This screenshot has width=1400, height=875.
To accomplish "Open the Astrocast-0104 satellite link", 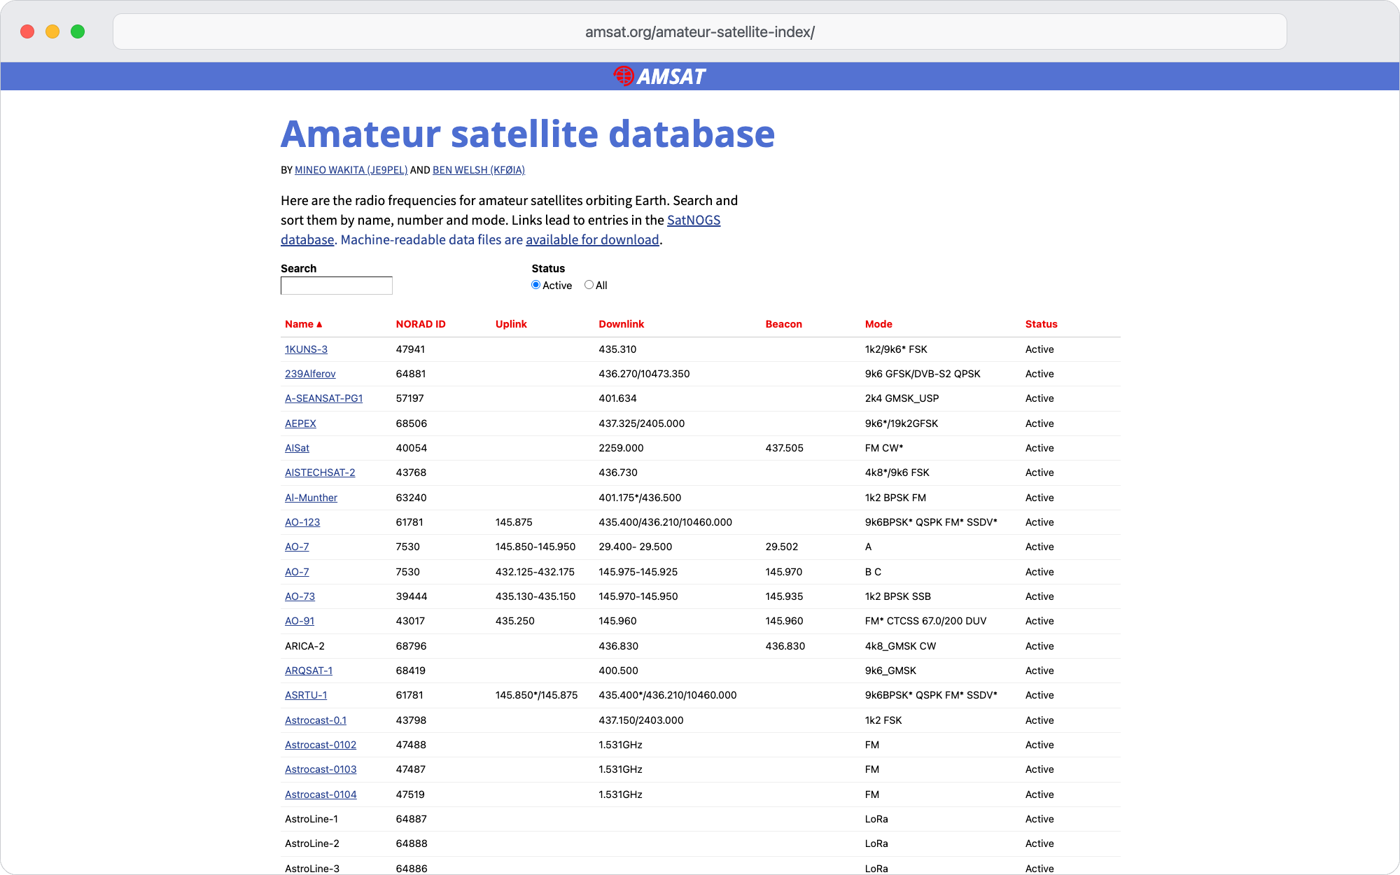I will click(x=321, y=794).
